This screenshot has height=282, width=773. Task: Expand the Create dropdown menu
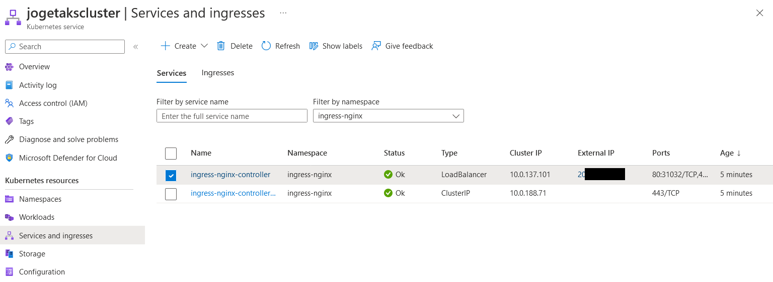204,46
